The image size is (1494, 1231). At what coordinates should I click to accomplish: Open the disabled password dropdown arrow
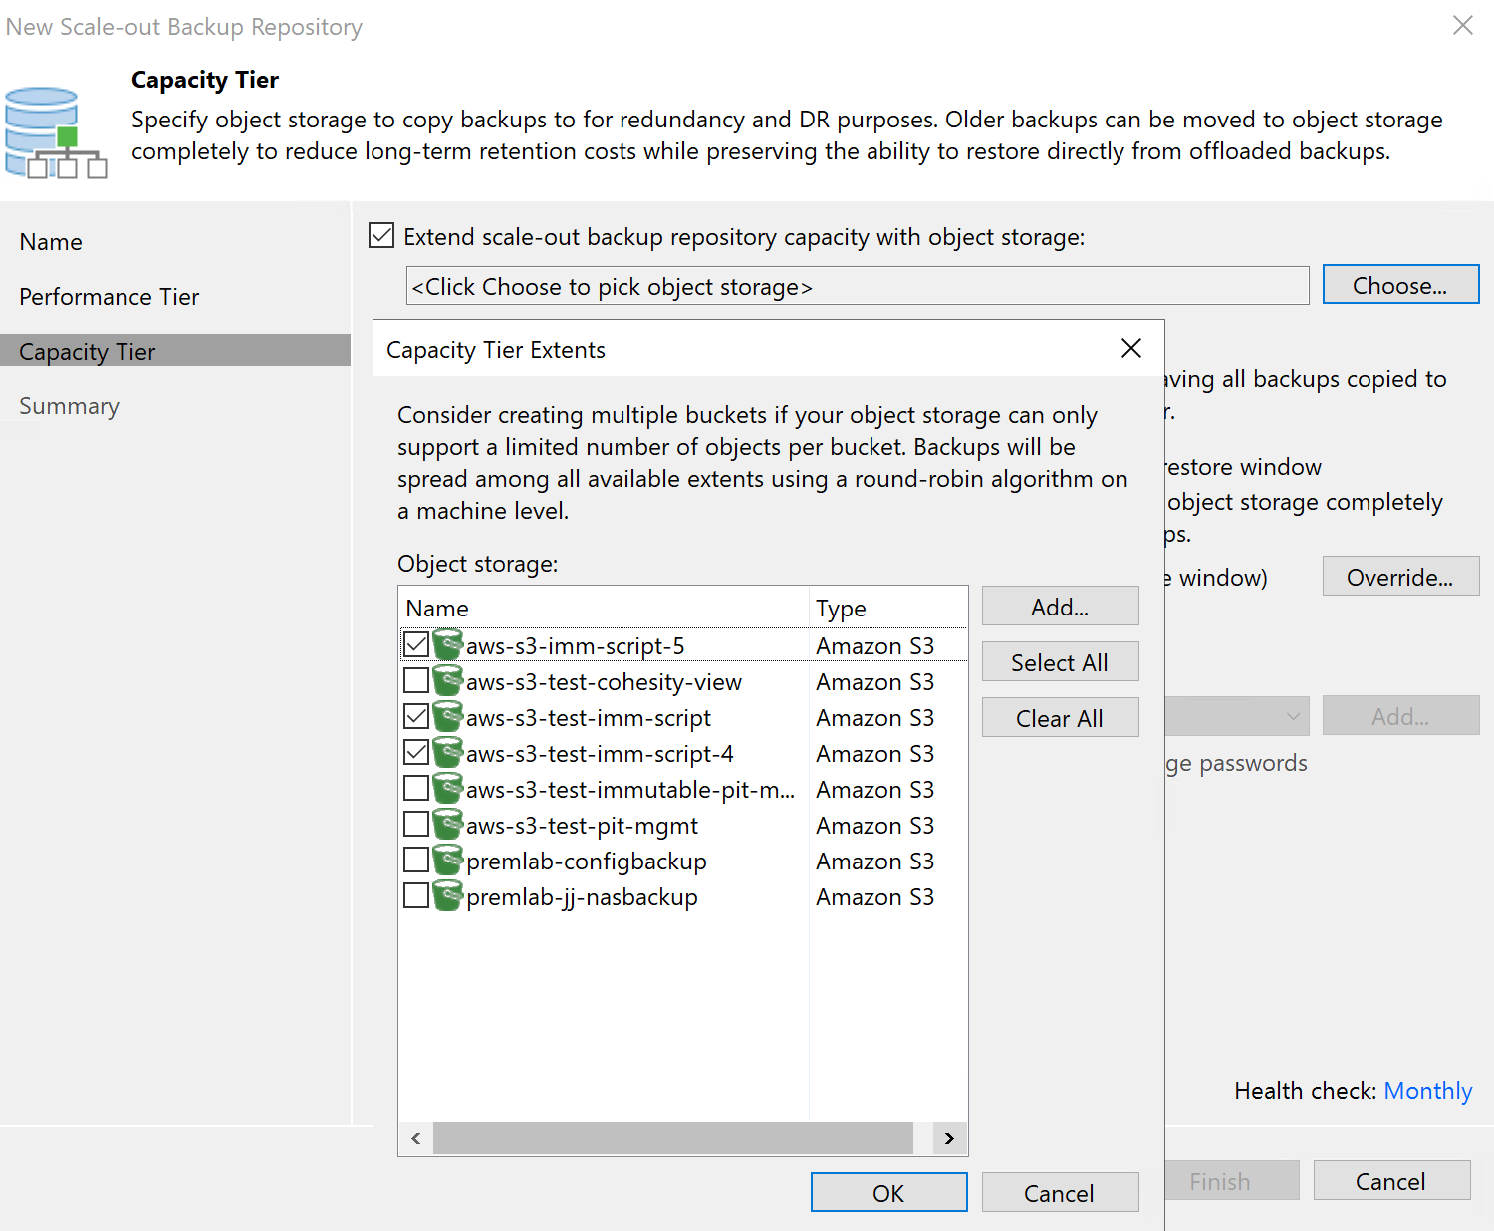click(x=1292, y=716)
